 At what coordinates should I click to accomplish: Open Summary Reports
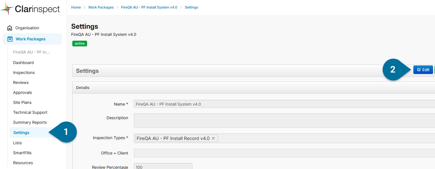click(x=30, y=122)
